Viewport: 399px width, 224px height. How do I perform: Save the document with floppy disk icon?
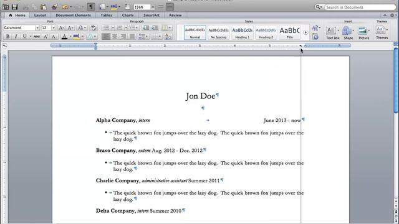tap(14, 7)
